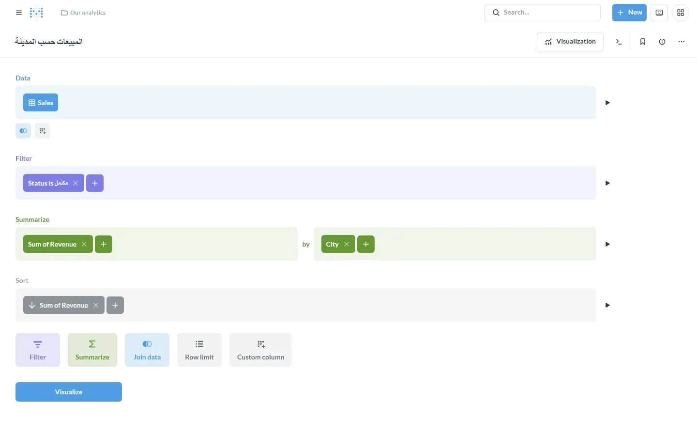697x436 pixels.
Task: Select the Sales data table
Action: [41, 103]
